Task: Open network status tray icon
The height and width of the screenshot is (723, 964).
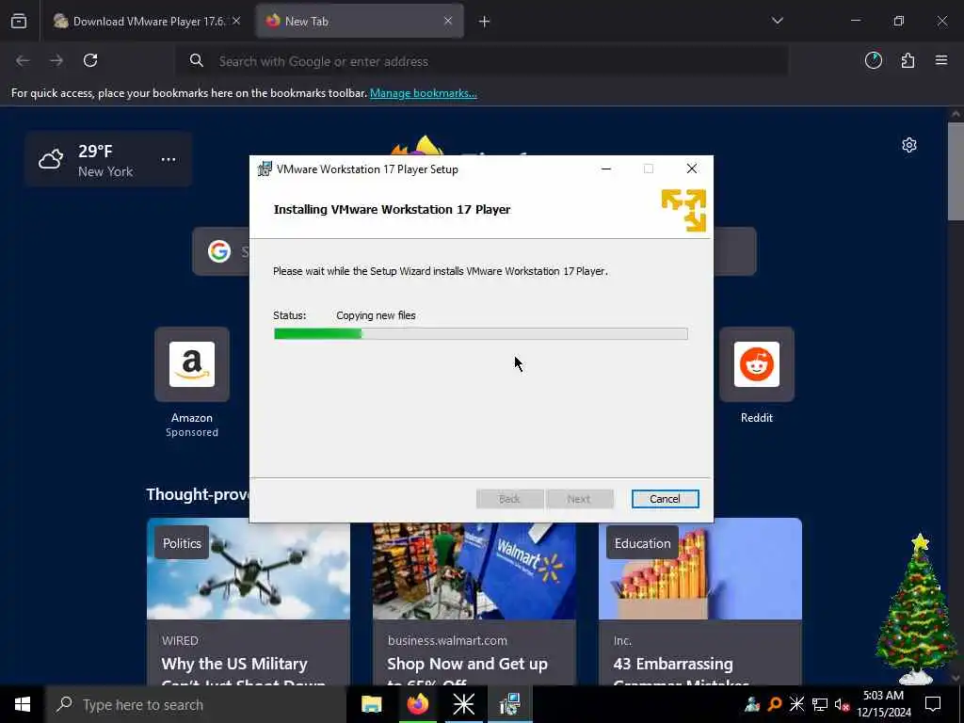Action: pos(820,704)
